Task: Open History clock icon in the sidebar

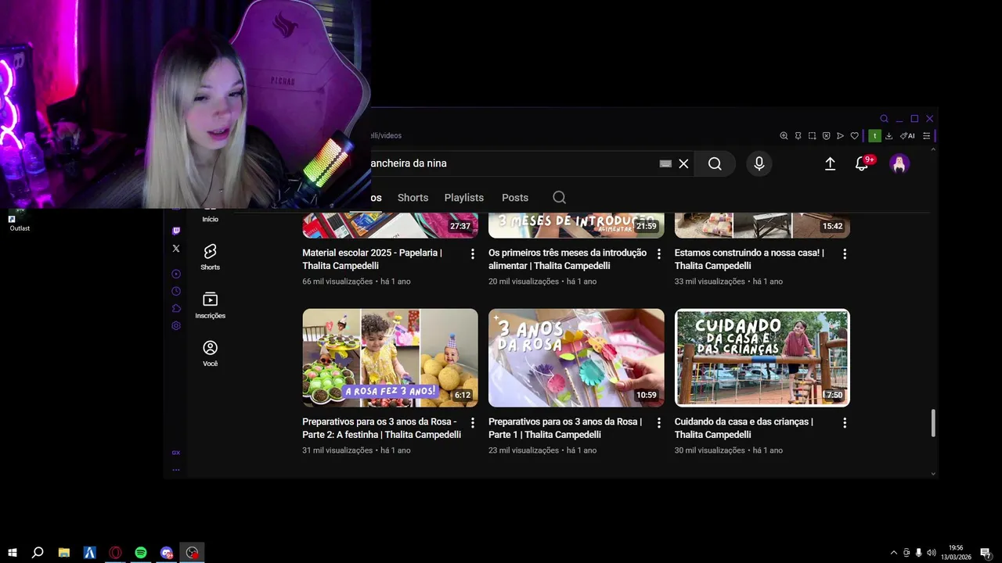Action: pos(176,291)
